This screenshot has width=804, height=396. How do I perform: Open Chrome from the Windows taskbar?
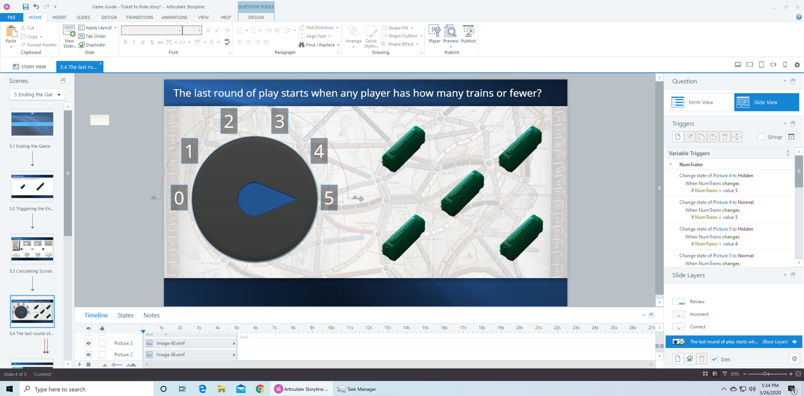point(260,389)
